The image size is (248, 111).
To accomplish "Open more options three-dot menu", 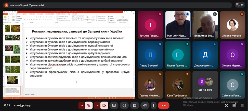I will 153,105.
